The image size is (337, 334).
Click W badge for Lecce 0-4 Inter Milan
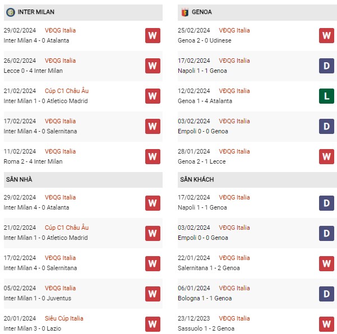click(153, 66)
